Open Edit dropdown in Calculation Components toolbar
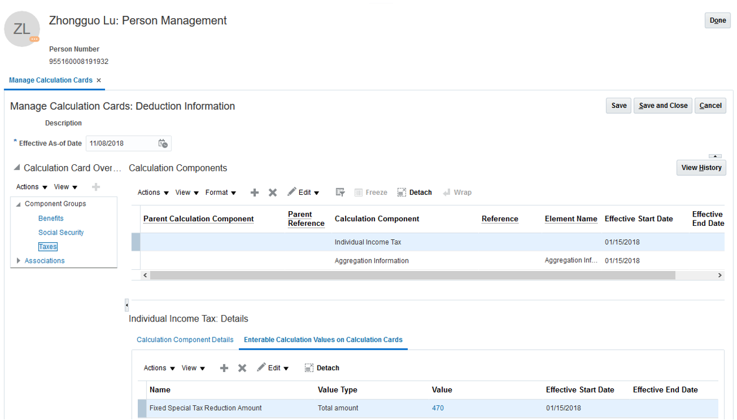Image resolution: width=737 pixels, height=420 pixels. (x=303, y=192)
